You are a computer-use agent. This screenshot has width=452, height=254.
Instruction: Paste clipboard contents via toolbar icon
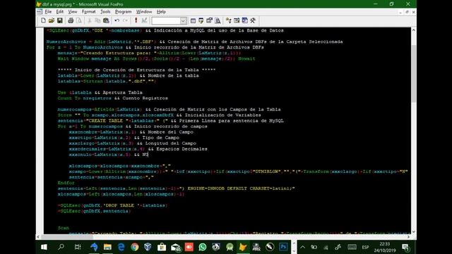106,20
